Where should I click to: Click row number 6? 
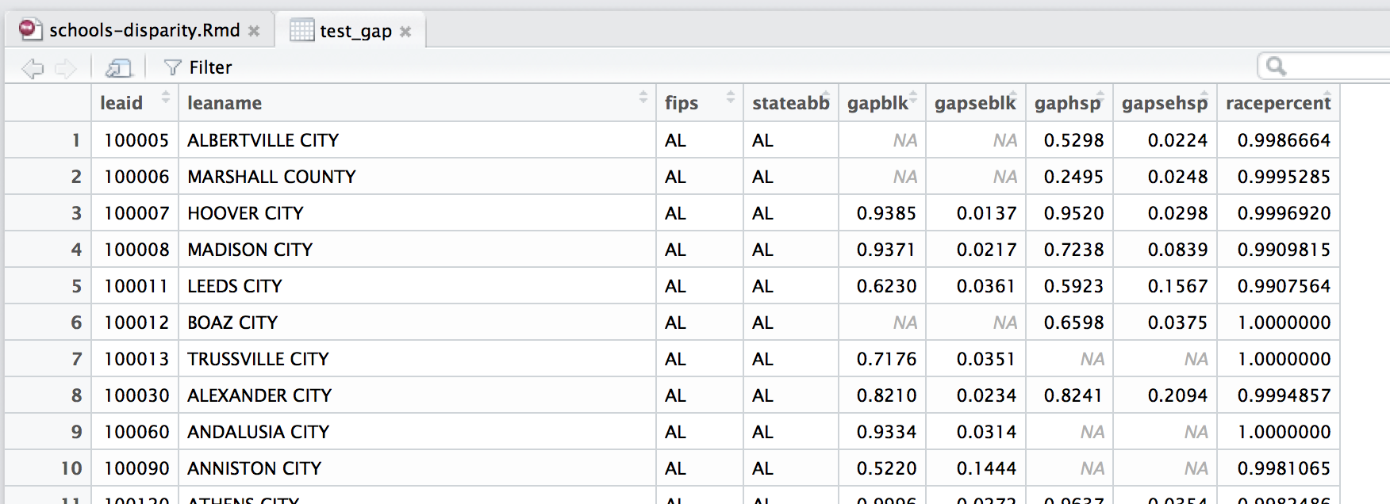[76, 323]
